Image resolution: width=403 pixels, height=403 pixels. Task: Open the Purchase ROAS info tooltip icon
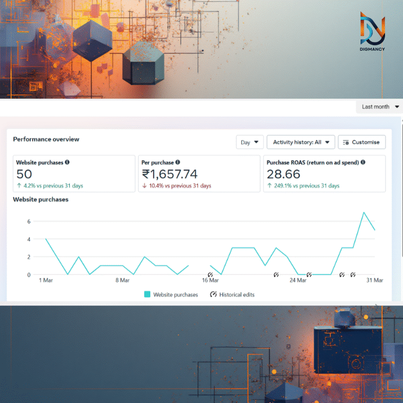(x=363, y=162)
